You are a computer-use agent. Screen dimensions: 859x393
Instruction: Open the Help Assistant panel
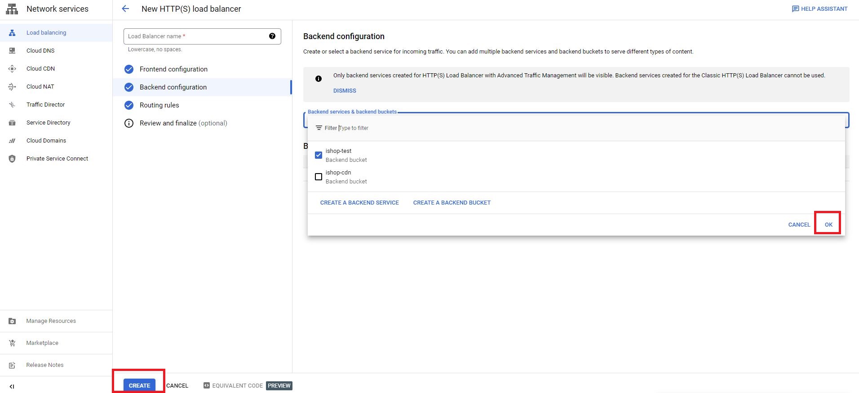coord(819,9)
